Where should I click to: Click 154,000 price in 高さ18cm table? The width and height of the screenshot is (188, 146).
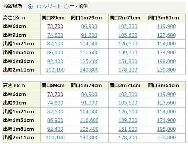[x=166, y=44]
